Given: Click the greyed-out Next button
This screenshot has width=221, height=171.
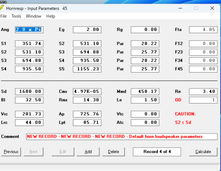Looking at the screenshot, I should click(33, 152).
